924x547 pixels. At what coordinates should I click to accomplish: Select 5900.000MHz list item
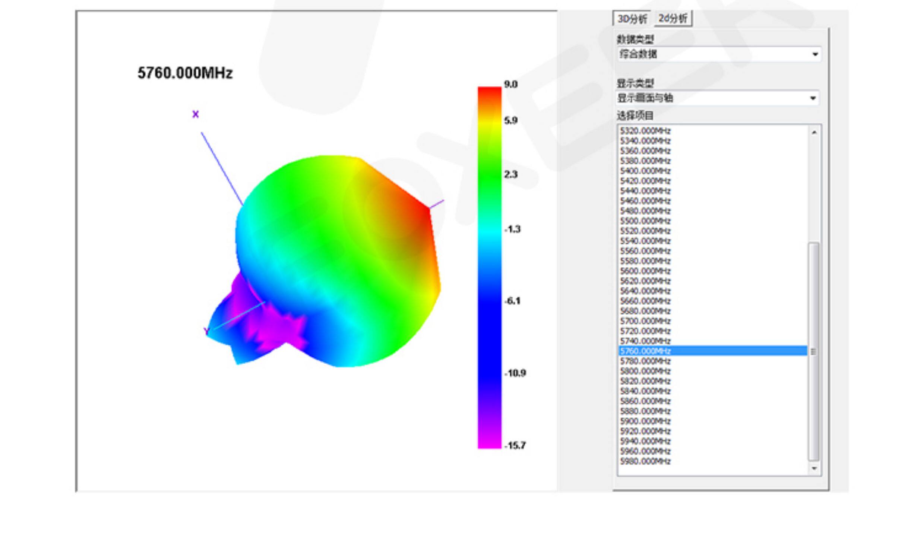coord(645,421)
